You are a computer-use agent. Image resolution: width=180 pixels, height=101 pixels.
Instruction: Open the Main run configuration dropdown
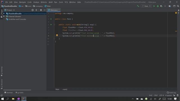pos(146,6)
